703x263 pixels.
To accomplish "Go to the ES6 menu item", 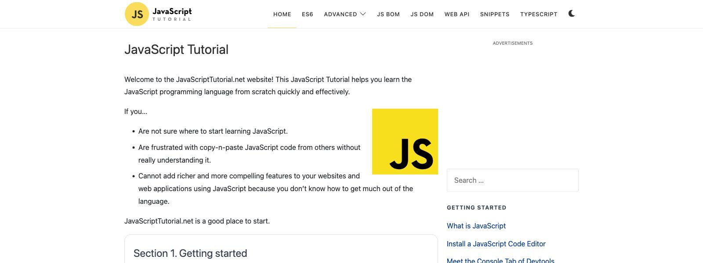I will pyautogui.click(x=308, y=14).
